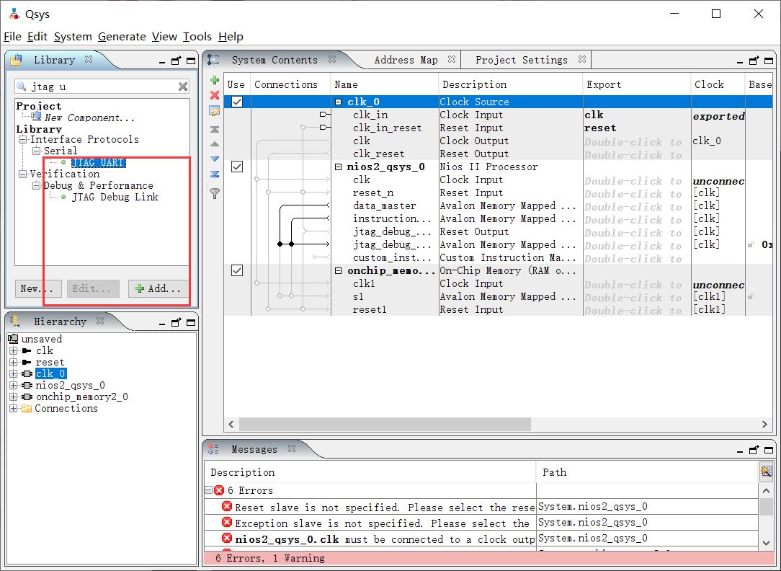Close the Library tab with its X icon
The height and width of the screenshot is (571, 781).
(x=89, y=59)
